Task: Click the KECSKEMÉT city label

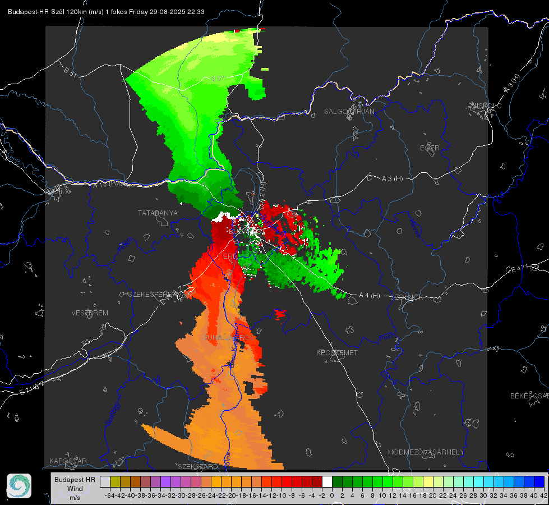Action: [337, 352]
